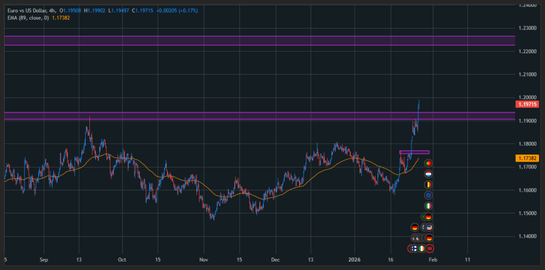The height and width of the screenshot is (270, 545).
Task: Open the German flag event directly below Italy
Action: [428, 216]
